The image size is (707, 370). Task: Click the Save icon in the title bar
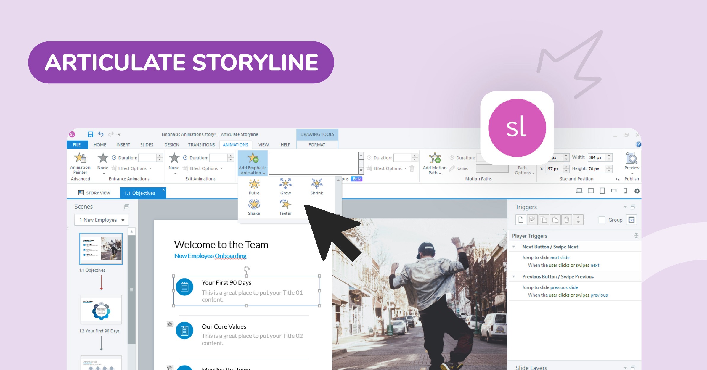click(x=90, y=134)
